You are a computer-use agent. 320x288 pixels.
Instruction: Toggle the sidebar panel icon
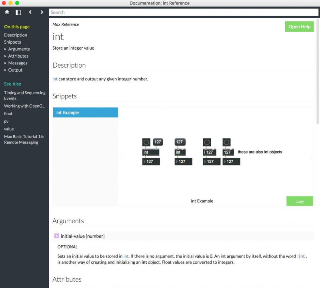click(18, 12)
